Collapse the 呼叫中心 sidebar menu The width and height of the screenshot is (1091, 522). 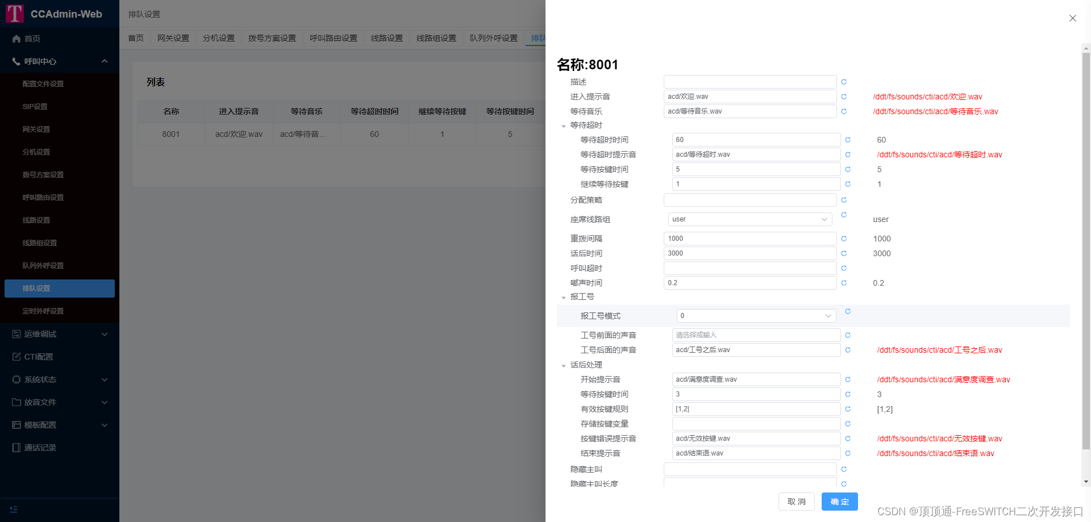coord(60,61)
